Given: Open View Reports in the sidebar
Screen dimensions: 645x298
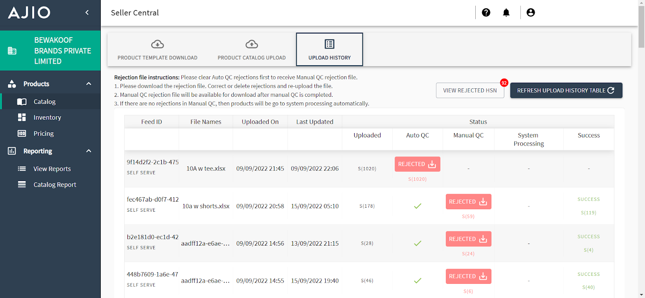Looking at the screenshot, I should (50, 169).
